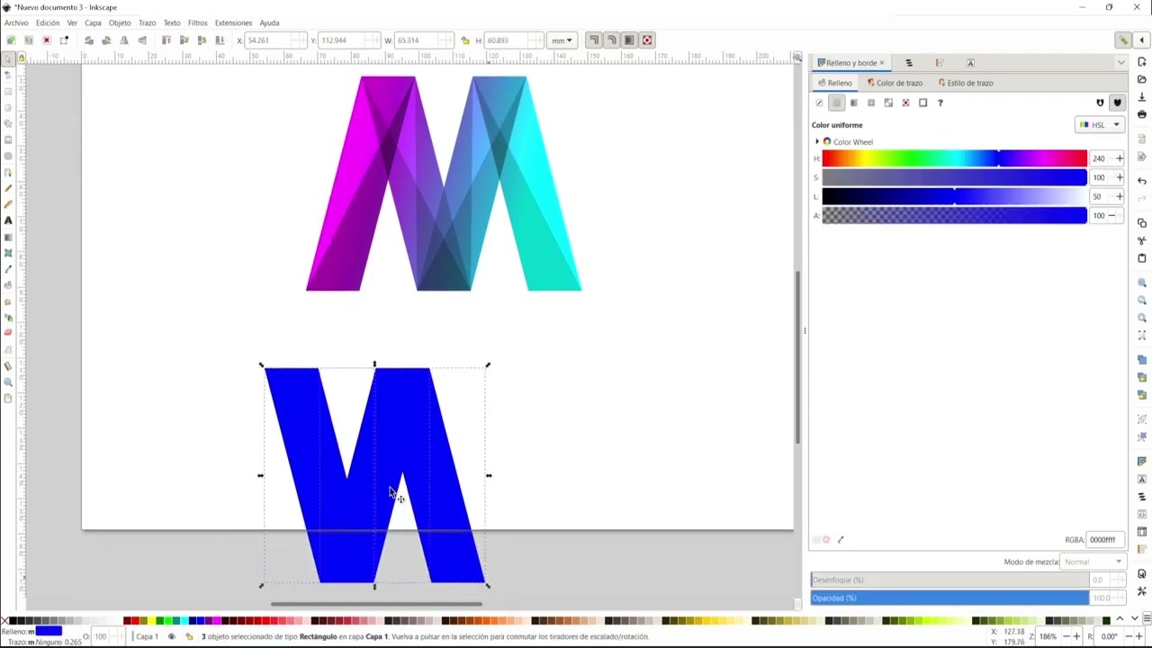Open the Archivo menu
The image size is (1152, 648).
(x=16, y=22)
